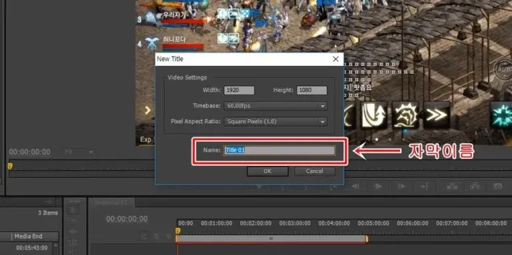The image size is (512, 255).
Task: Click the Project panel scroll-up arrow
Action: pos(55,245)
